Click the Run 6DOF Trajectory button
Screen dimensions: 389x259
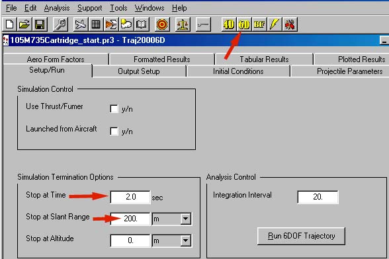pos(301,236)
